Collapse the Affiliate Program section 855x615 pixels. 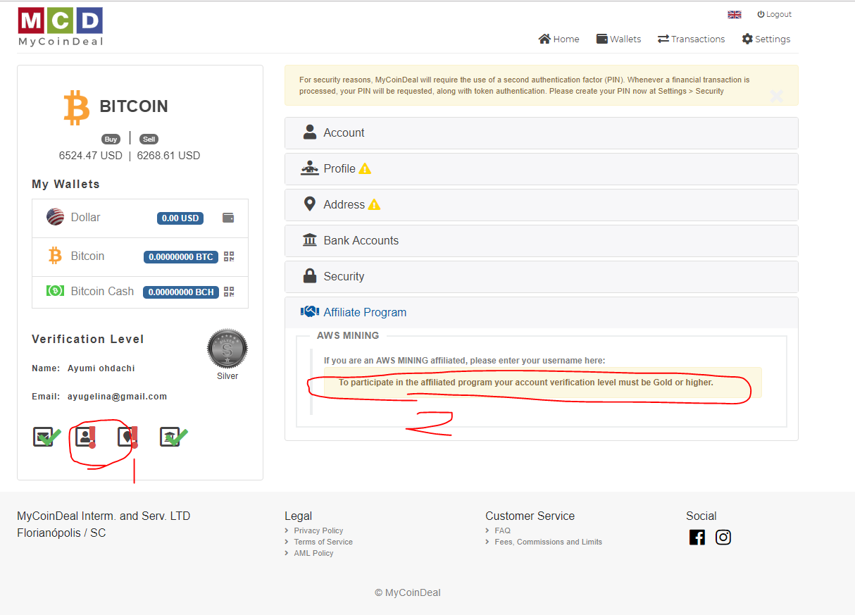coord(541,313)
